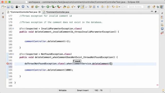Image resolution: width=165 pixels, height=93 pixels.
Task: Open the New Java Class dropdown arrow
Action: click(39, 7)
